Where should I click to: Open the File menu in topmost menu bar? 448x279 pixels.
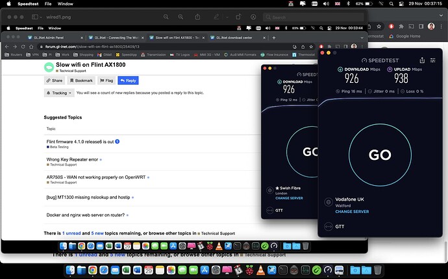pyautogui.click(x=48, y=4)
